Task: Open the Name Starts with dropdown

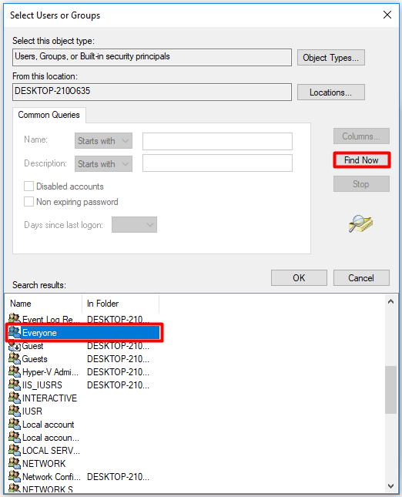Action: tap(103, 141)
